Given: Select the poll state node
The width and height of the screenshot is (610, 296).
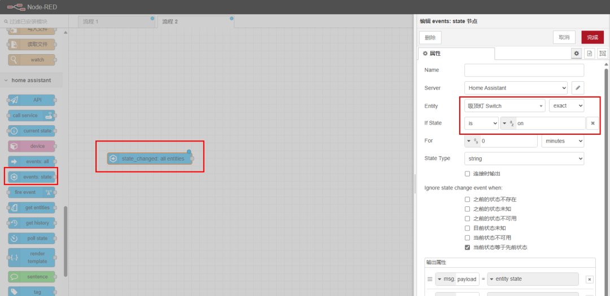Looking at the screenshot, I should coord(32,238).
